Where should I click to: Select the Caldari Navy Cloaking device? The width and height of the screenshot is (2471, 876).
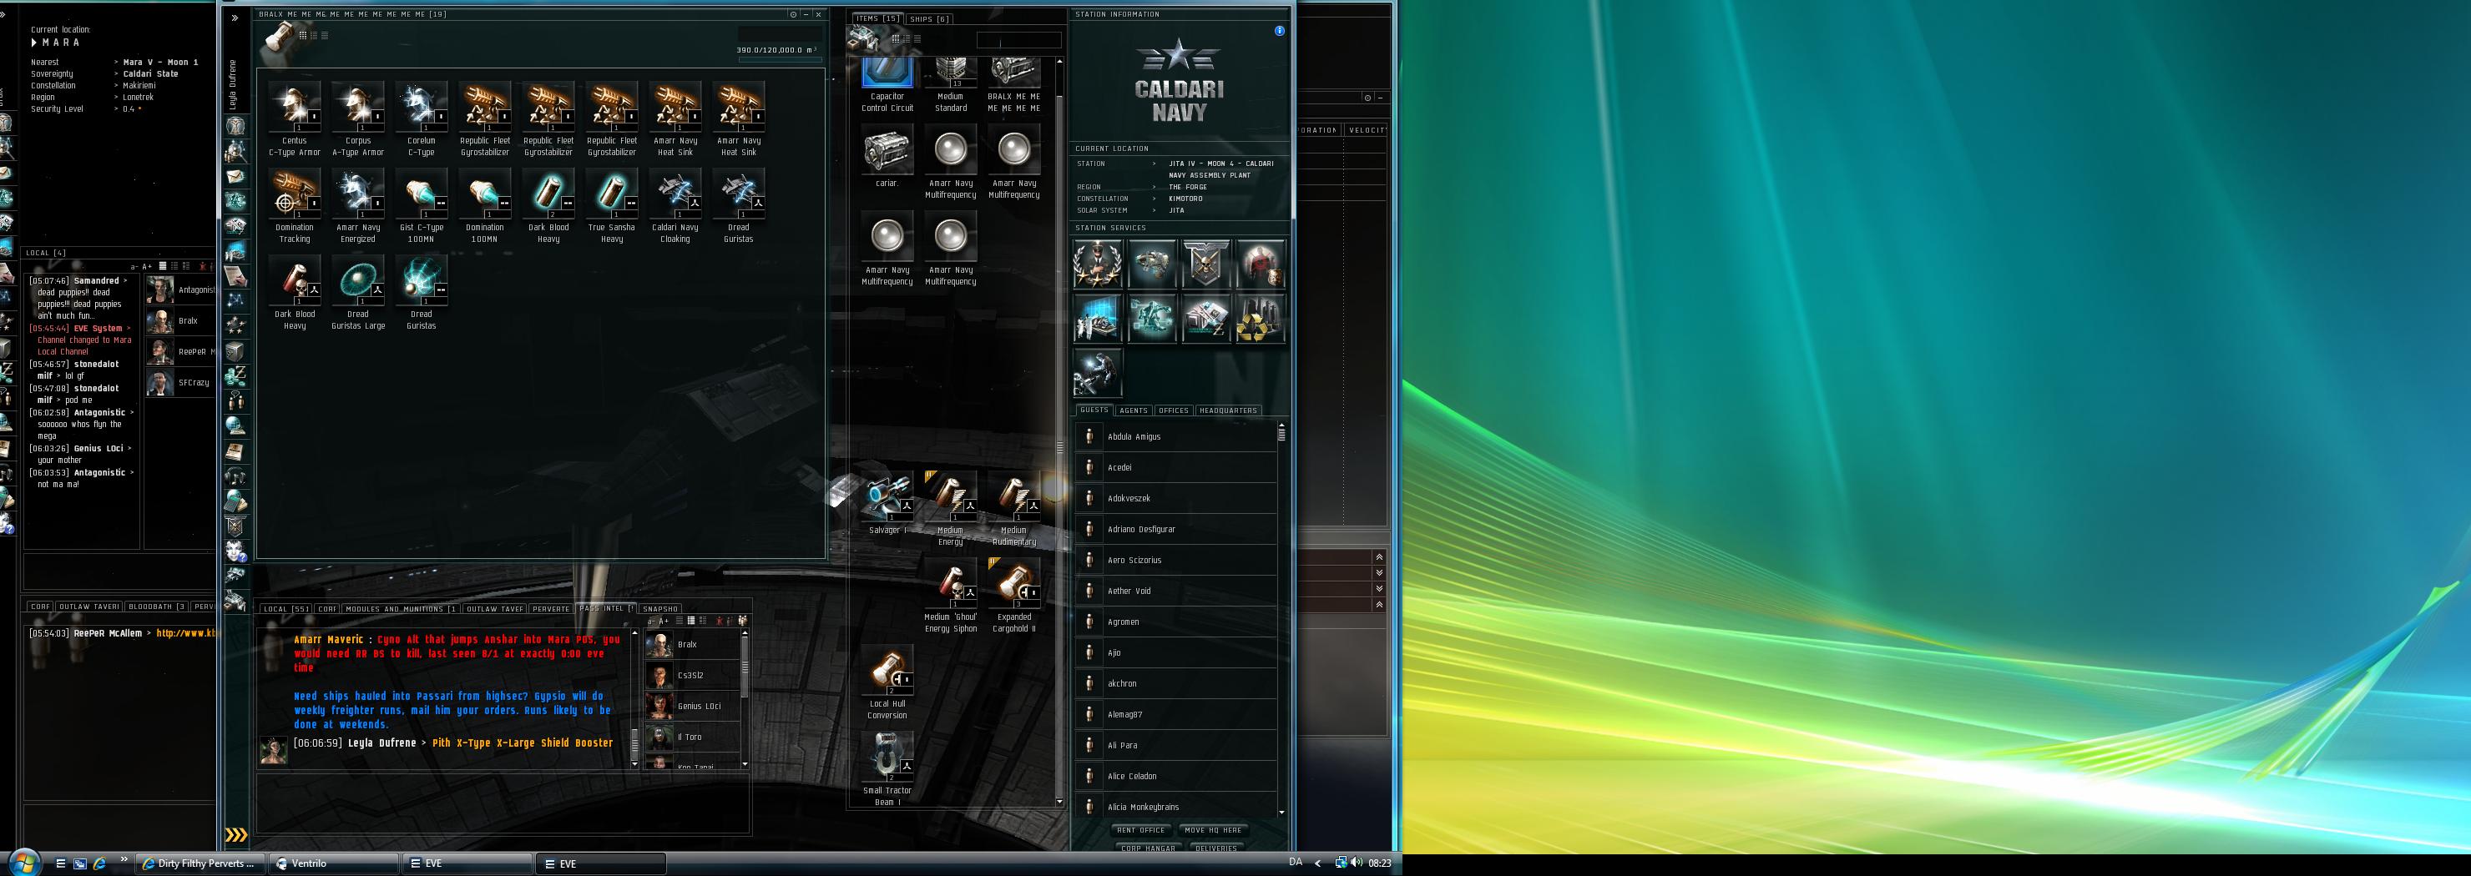[675, 206]
